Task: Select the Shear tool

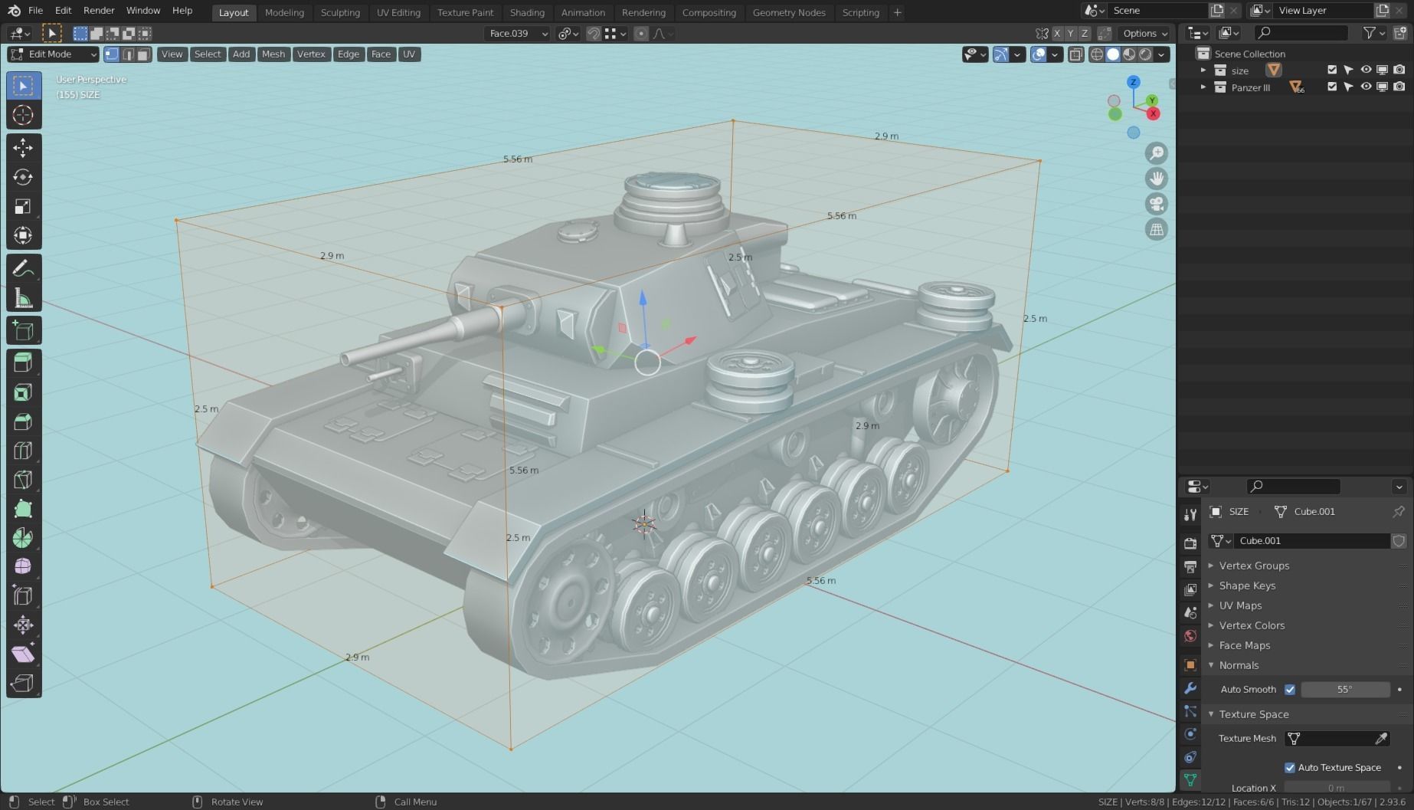Action: click(23, 654)
